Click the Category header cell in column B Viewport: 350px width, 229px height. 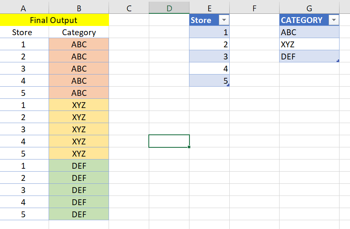click(x=79, y=32)
